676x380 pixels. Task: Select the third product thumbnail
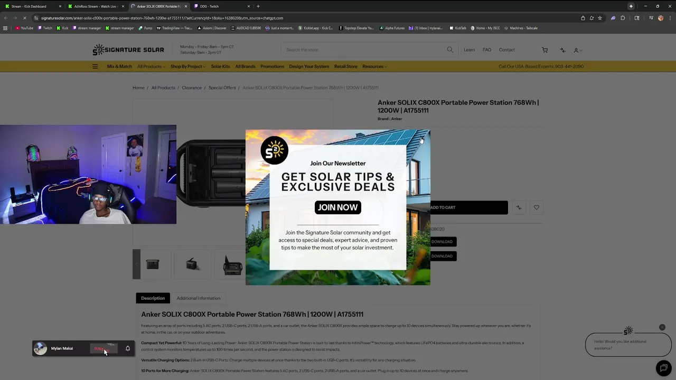coord(232,264)
